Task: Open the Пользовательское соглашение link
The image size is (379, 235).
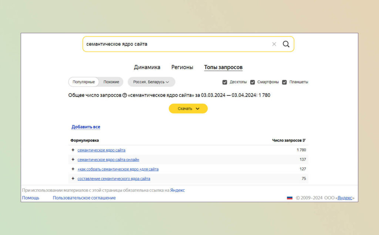Action: pos(84,198)
